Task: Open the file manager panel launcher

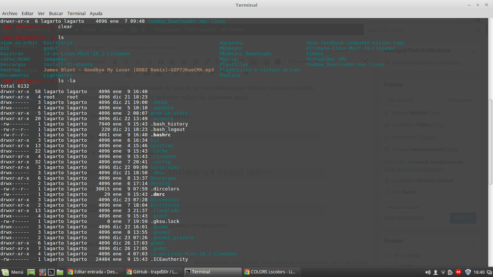Action: (x=60, y=272)
